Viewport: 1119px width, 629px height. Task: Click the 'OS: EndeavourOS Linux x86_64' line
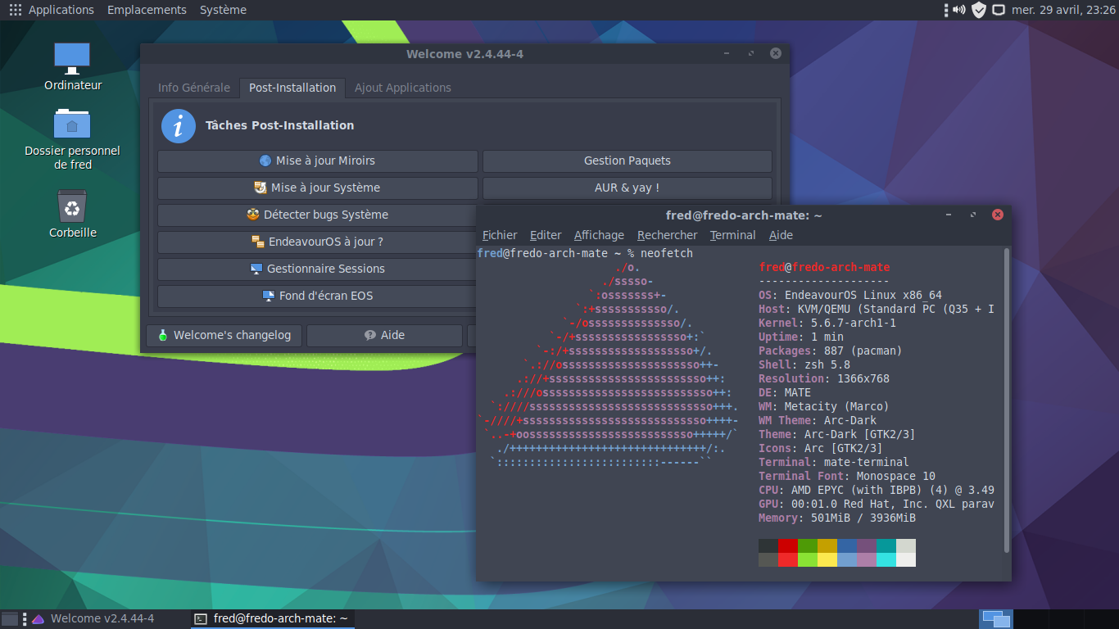[x=850, y=295]
